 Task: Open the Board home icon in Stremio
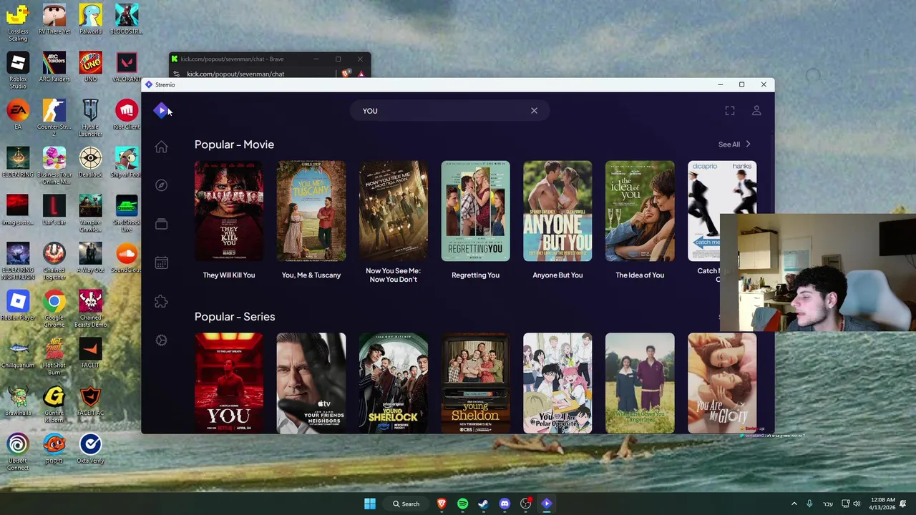[x=161, y=147]
